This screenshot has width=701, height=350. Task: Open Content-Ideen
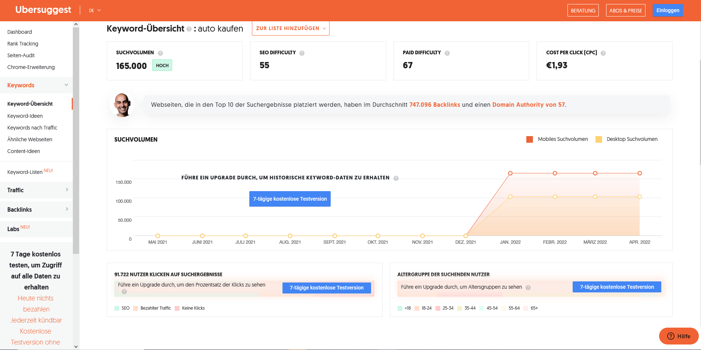(24, 151)
